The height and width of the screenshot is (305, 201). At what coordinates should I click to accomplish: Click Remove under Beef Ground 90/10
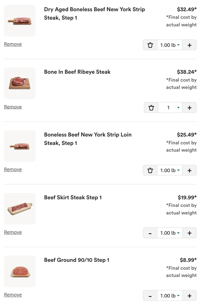pyautogui.click(x=13, y=295)
